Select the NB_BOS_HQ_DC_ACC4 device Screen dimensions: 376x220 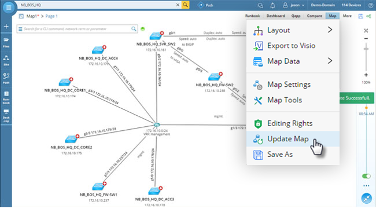(98, 50)
